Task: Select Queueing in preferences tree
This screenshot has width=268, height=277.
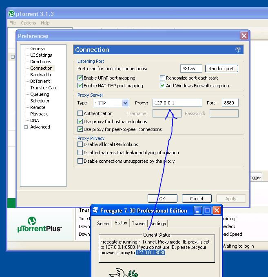Action: tap(40, 94)
